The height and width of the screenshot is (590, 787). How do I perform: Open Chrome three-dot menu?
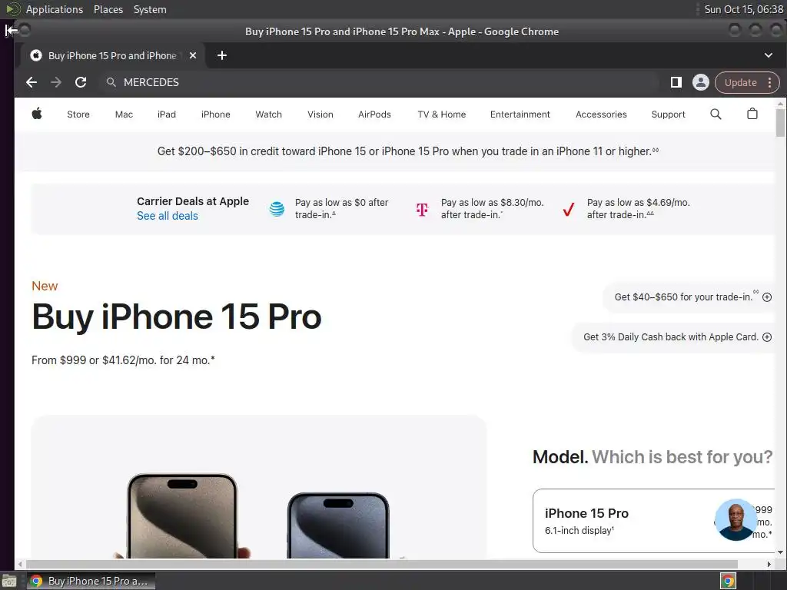tap(770, 82)
